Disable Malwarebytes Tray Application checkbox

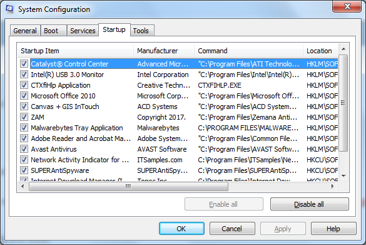[x=24, y=128]
